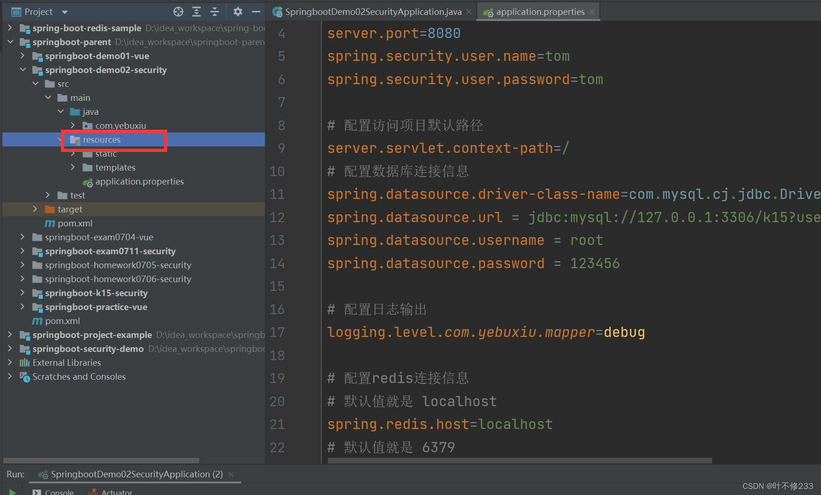This screenshot has height=495, width=821.
Task: Select com.yebuxiu package icon
Action: [88, 125]
